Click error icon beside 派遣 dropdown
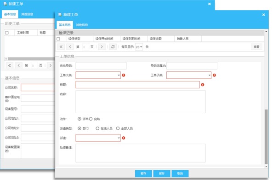The width and height of the screenshot is (272, 180). pyautogui.click(x=124, y=138)
